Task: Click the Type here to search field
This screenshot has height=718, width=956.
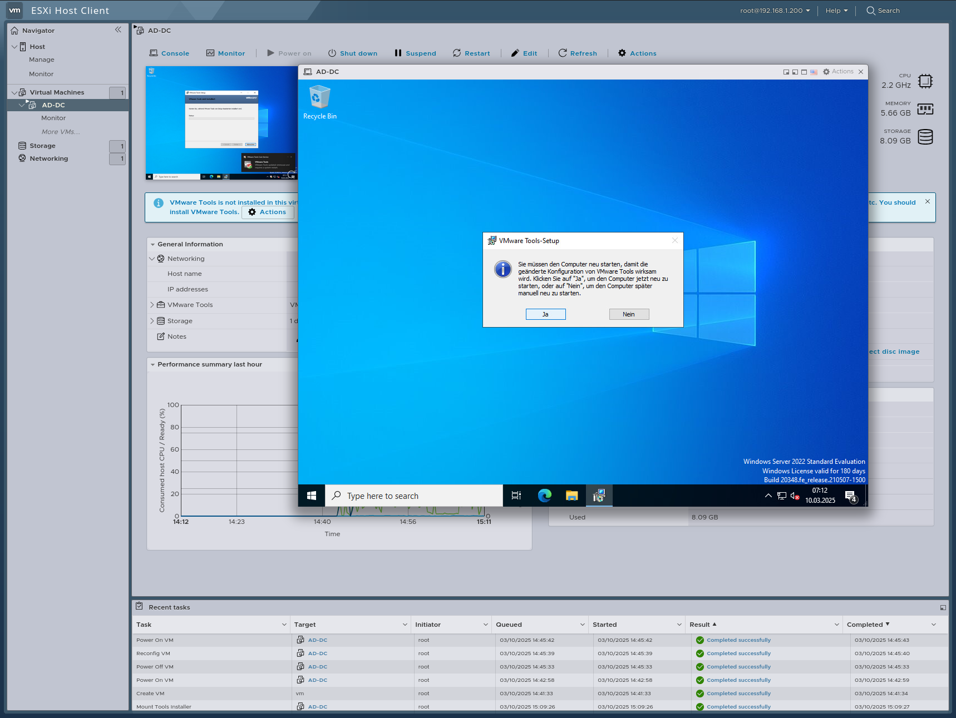Action: point(415,496)
